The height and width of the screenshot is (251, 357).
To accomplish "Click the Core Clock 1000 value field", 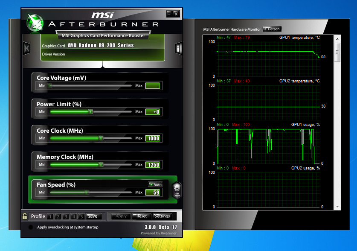I will click(153, 138).
